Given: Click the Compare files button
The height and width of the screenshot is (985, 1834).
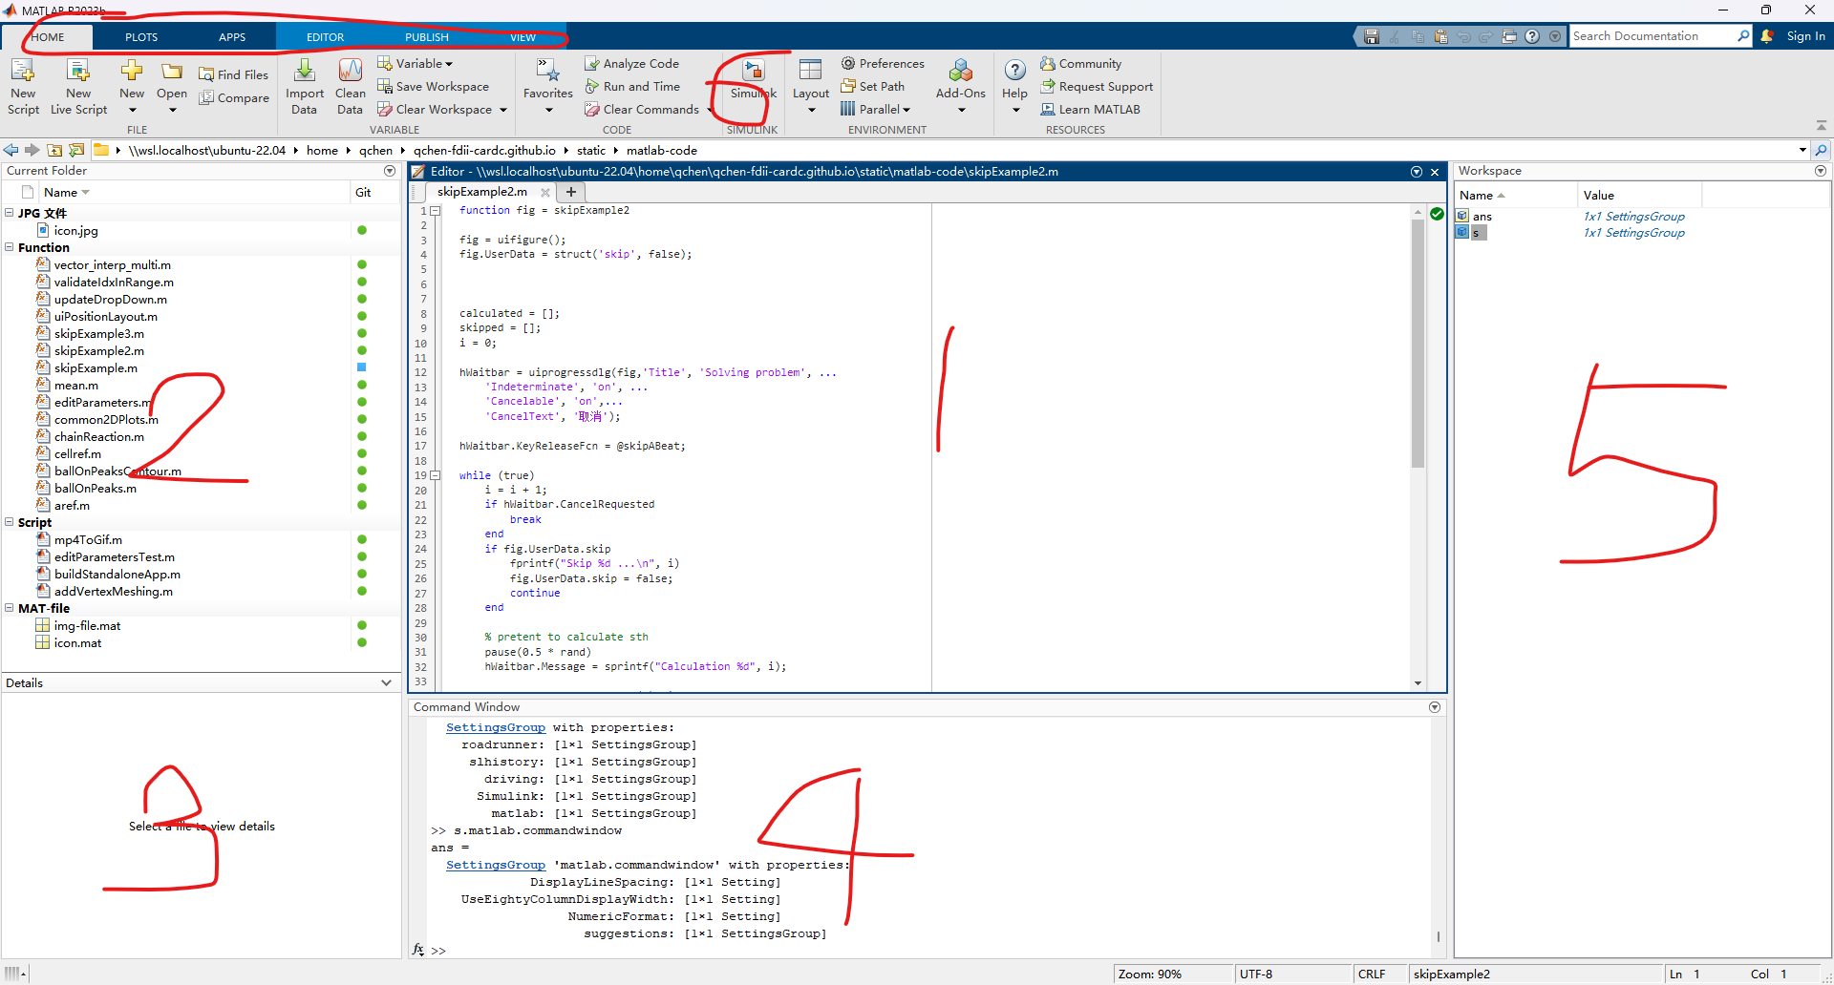Looking at the screenshot, I should tap(234, 97).
